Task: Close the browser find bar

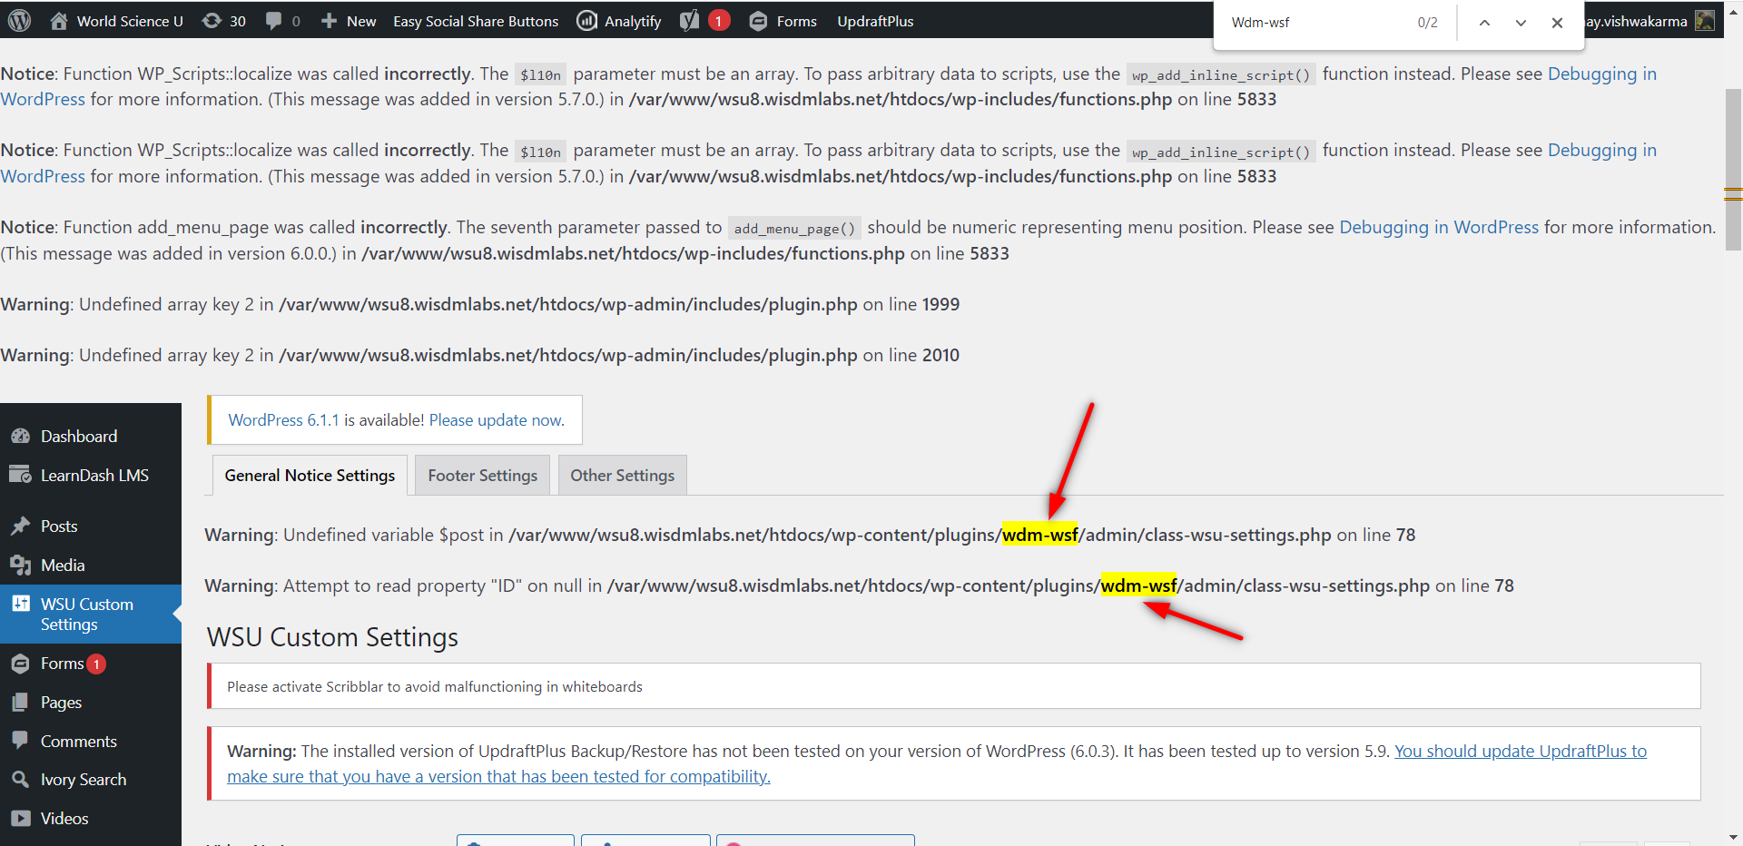Action: coord(1557,23)
